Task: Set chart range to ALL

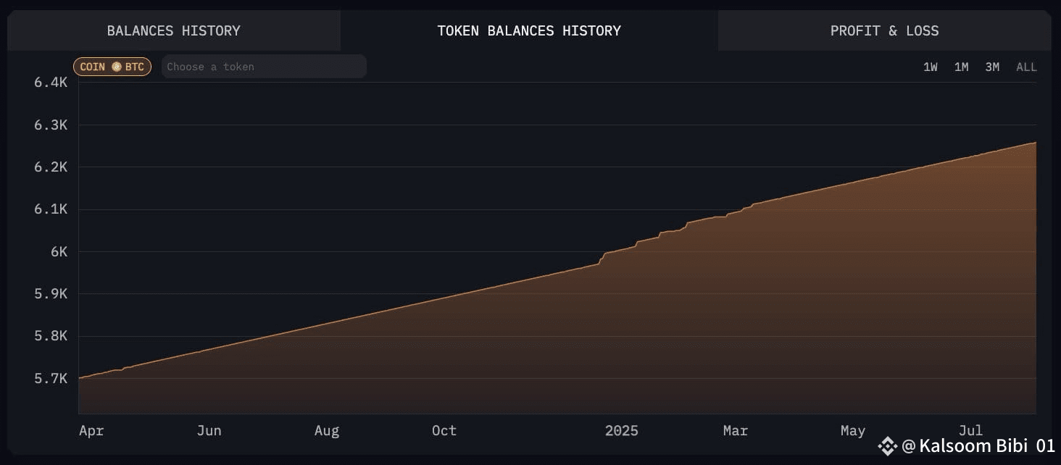Action: [1026, 67]
